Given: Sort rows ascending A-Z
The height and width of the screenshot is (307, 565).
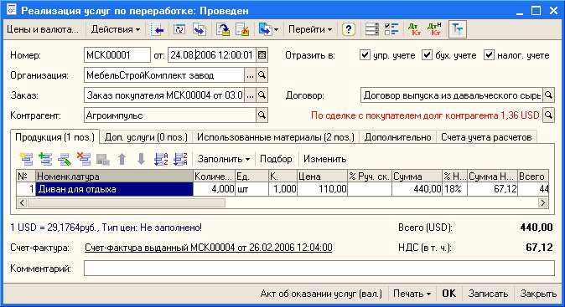Looking at the screenshot, I should [x=161, y=159].
